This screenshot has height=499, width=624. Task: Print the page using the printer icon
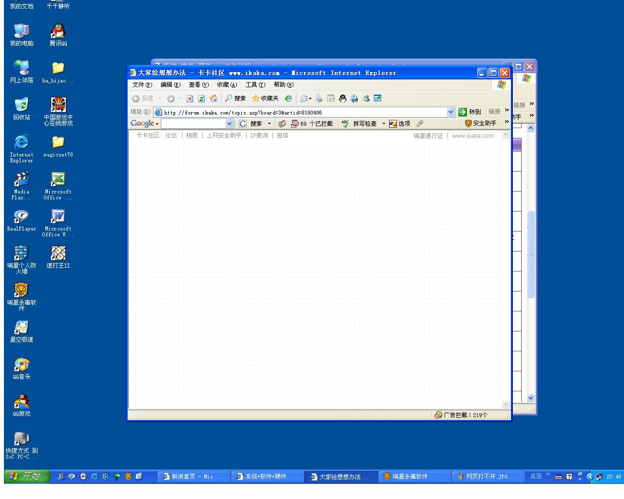click(x=319, y=98)
